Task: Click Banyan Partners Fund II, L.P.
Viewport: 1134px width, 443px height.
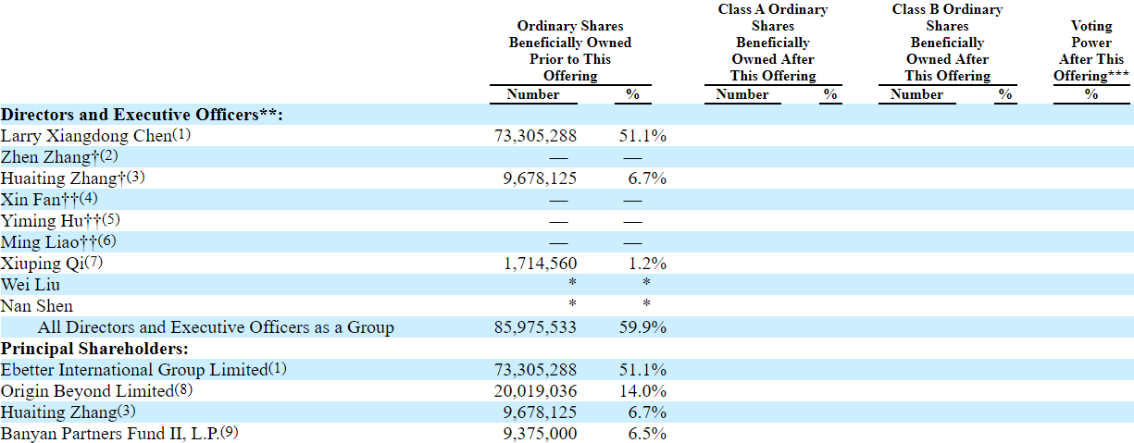Action: [119, 434]
